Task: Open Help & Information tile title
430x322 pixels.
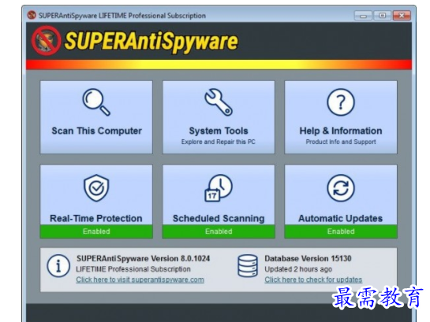Action: (x=341, y=131)
